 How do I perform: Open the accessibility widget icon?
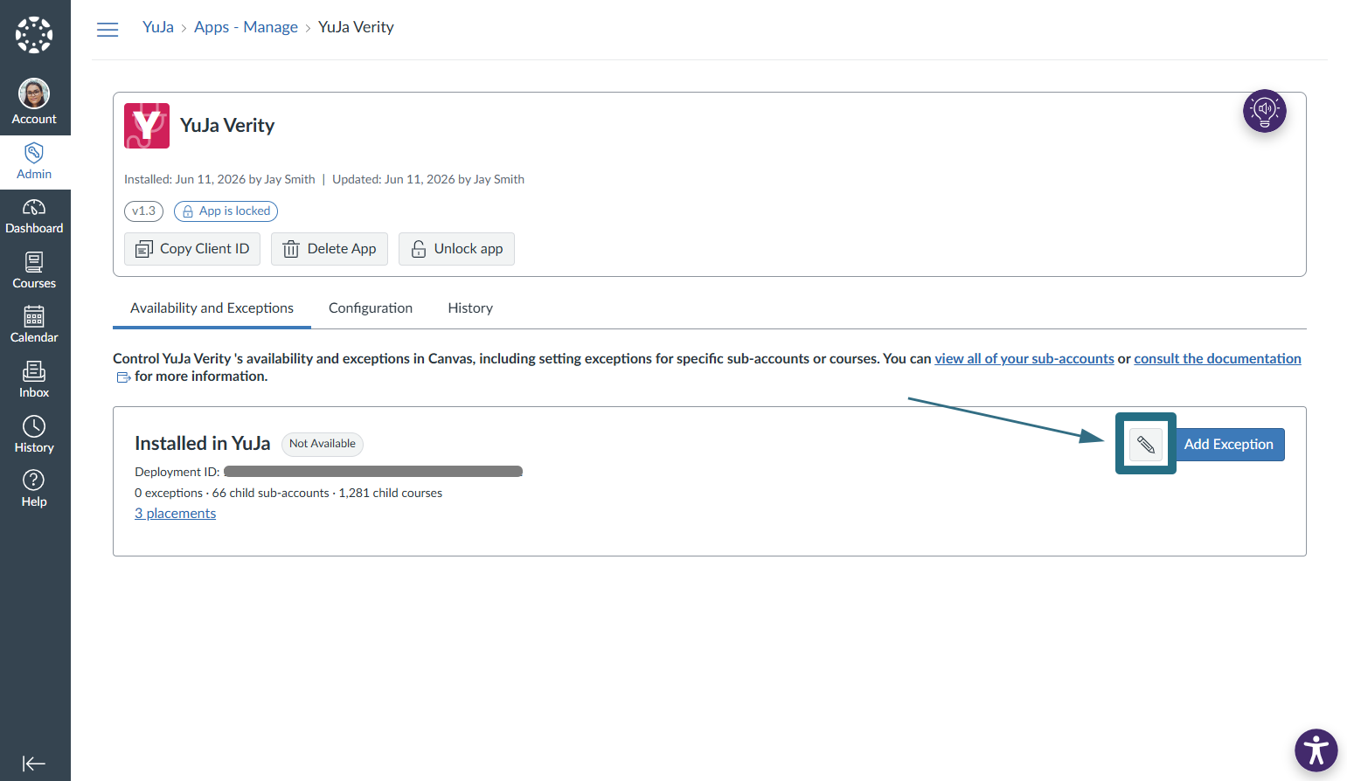[x=1316, y=750]
